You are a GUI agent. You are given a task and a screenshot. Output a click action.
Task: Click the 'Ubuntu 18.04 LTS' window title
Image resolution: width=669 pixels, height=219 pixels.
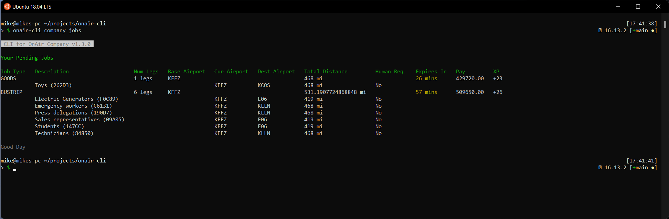tap(32, 7)
